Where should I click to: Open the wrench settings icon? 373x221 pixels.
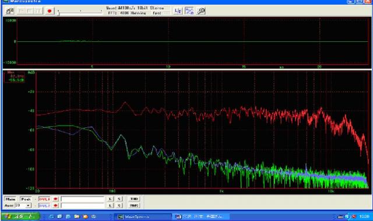[x=200, y=11]
